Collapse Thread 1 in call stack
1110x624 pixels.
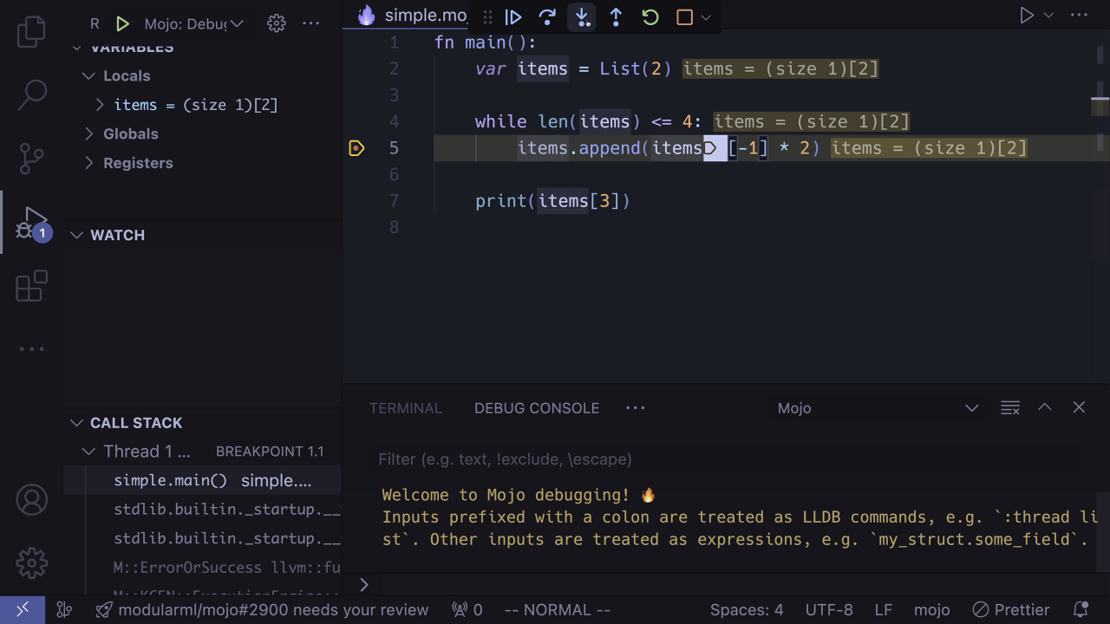[x=88, y=452]
